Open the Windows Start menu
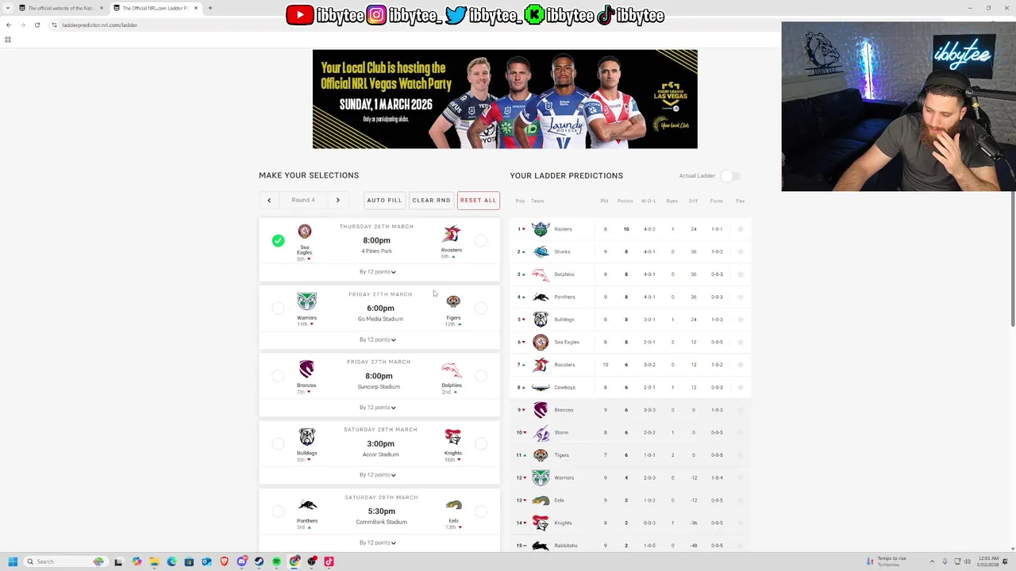 (13, 561)
